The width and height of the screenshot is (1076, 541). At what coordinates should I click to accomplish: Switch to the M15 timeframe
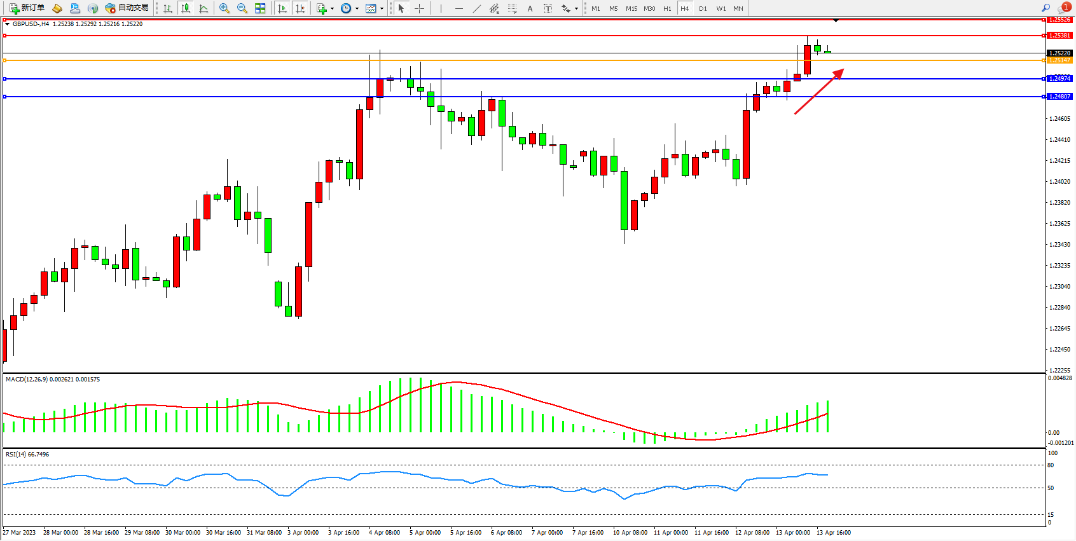[x=631, y=8]
